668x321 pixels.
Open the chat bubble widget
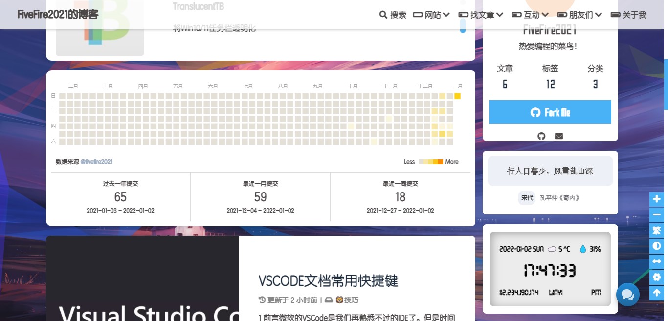click(628, 295)
